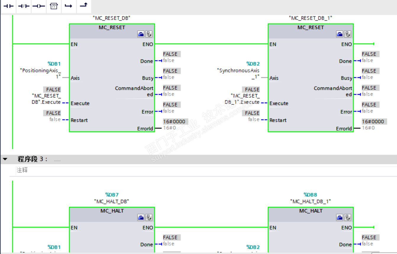This screenshot has width=397, height=254.
Task: Insert a normally closed contact from toolbar
Action: tap(24, 6)
